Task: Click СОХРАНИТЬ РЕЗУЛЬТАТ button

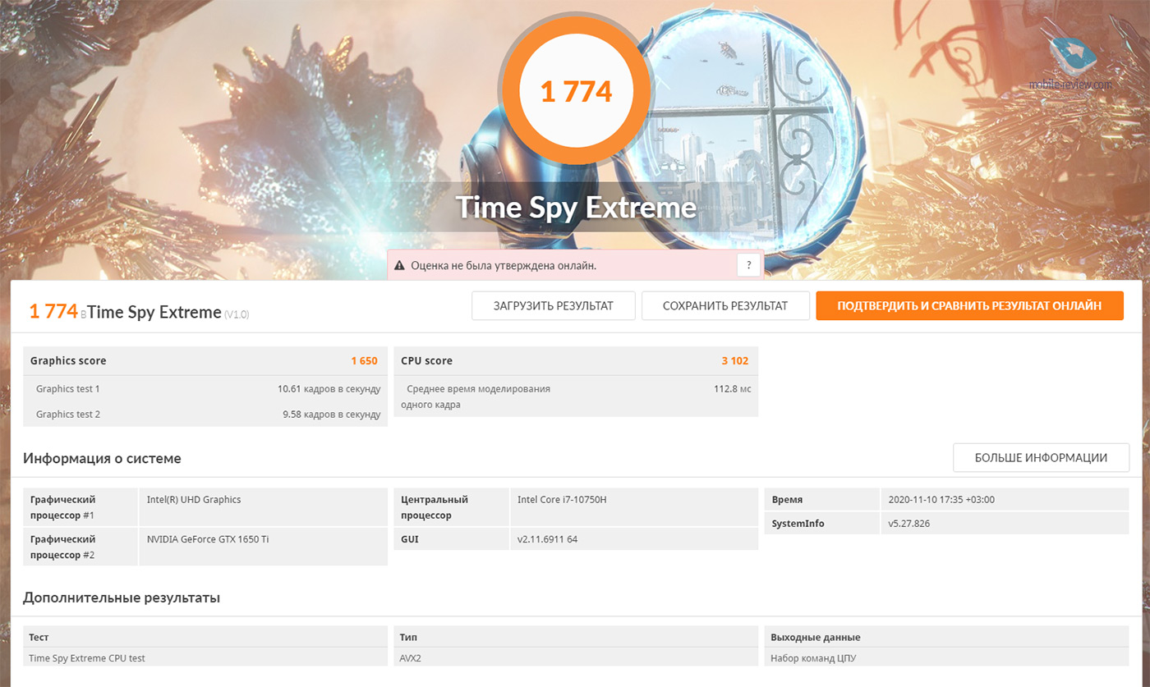Action: coord(725,305)
